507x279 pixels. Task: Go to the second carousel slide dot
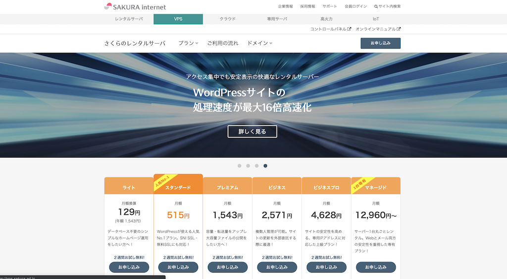tap(248, 166)
